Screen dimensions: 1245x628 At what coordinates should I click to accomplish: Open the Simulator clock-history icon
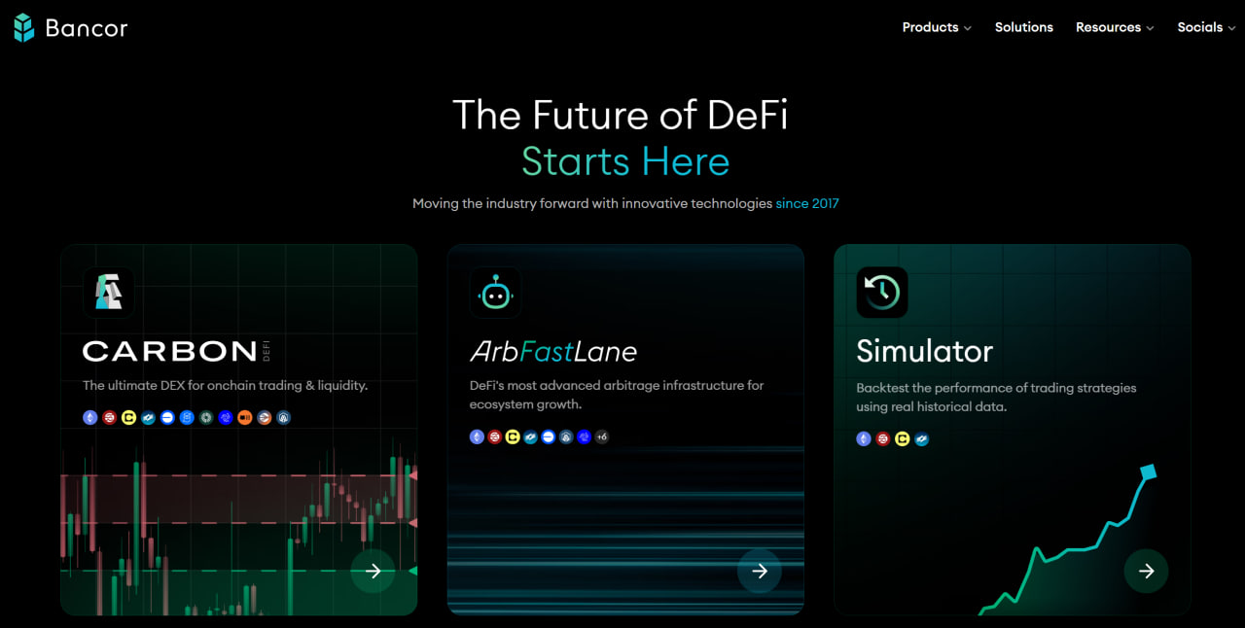click(x=882, y=292)
